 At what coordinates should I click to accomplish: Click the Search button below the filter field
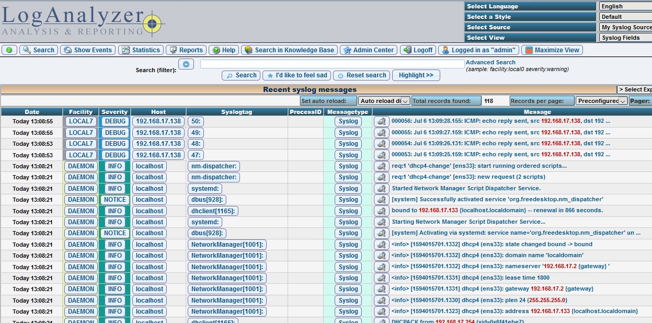click(x=241, y=75)
